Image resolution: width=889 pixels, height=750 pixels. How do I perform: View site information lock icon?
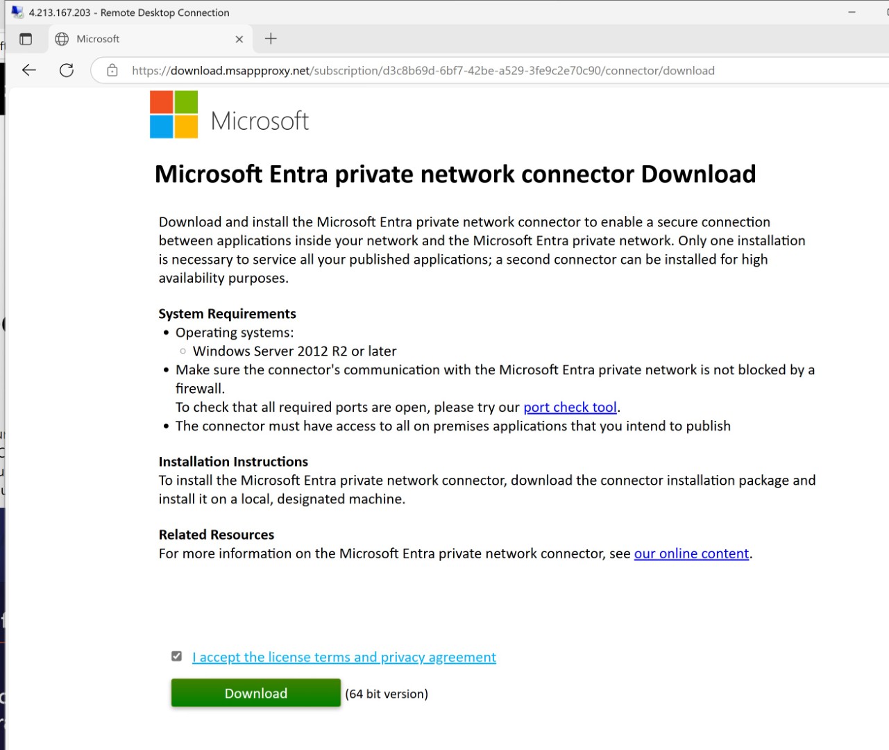click(112, 70)
